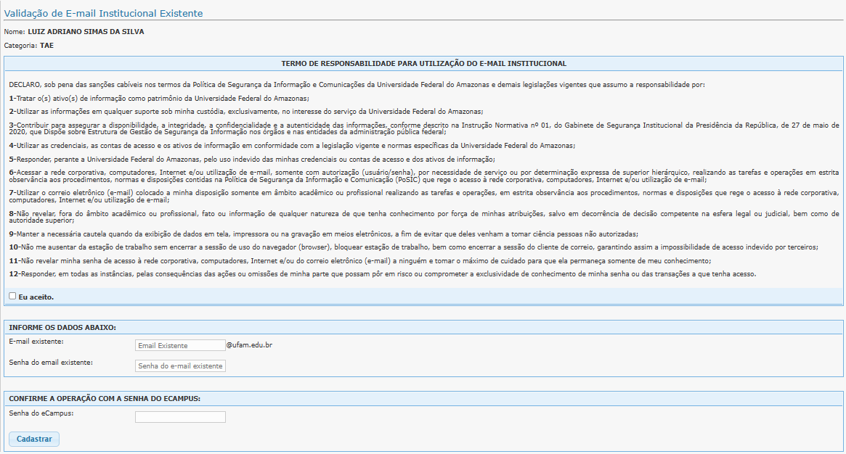Select the Senha do eCampus password field

180,417
